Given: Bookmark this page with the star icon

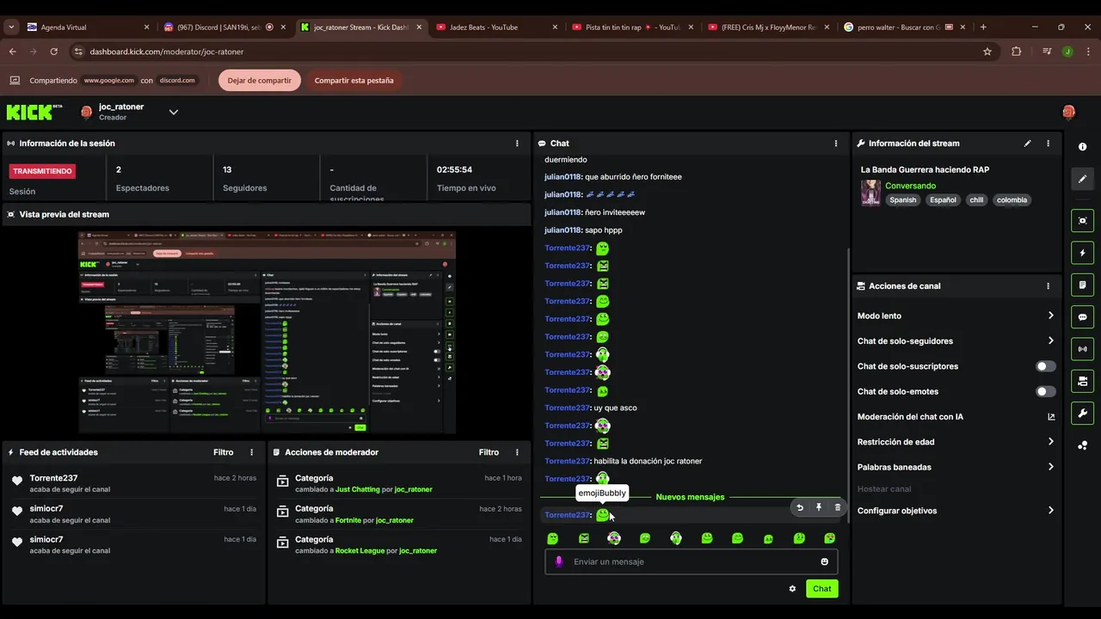Looking at the screenshot, I should click(x=987, y=52).
